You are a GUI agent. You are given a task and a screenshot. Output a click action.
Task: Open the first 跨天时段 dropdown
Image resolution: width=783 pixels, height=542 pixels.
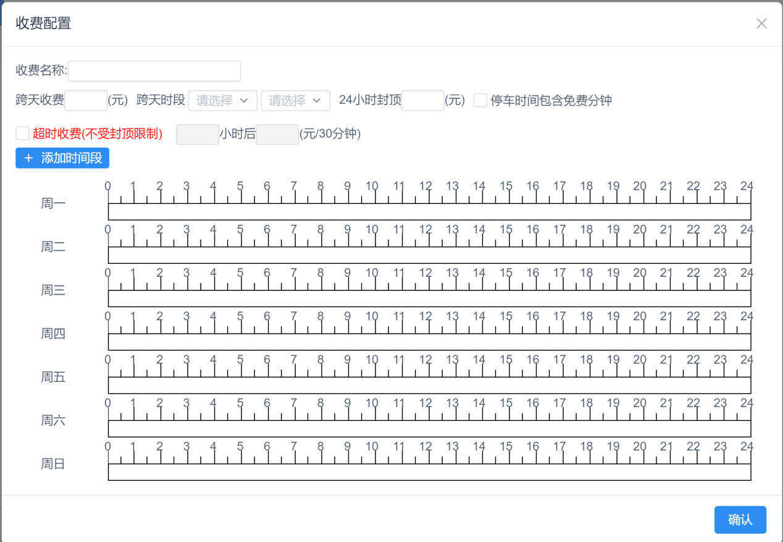pyautogui.click(x=222, y=100)
